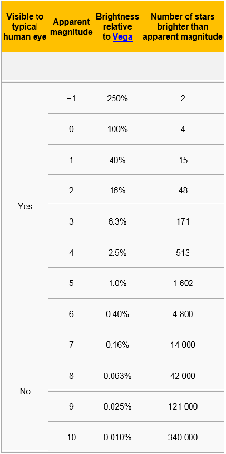Screen dimensions: 226x454
Task: Click the apparent magnitude −1 cell
Action: (71, 98)
